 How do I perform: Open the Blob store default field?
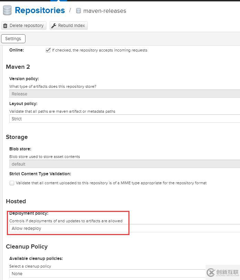[x=125, y=164]
